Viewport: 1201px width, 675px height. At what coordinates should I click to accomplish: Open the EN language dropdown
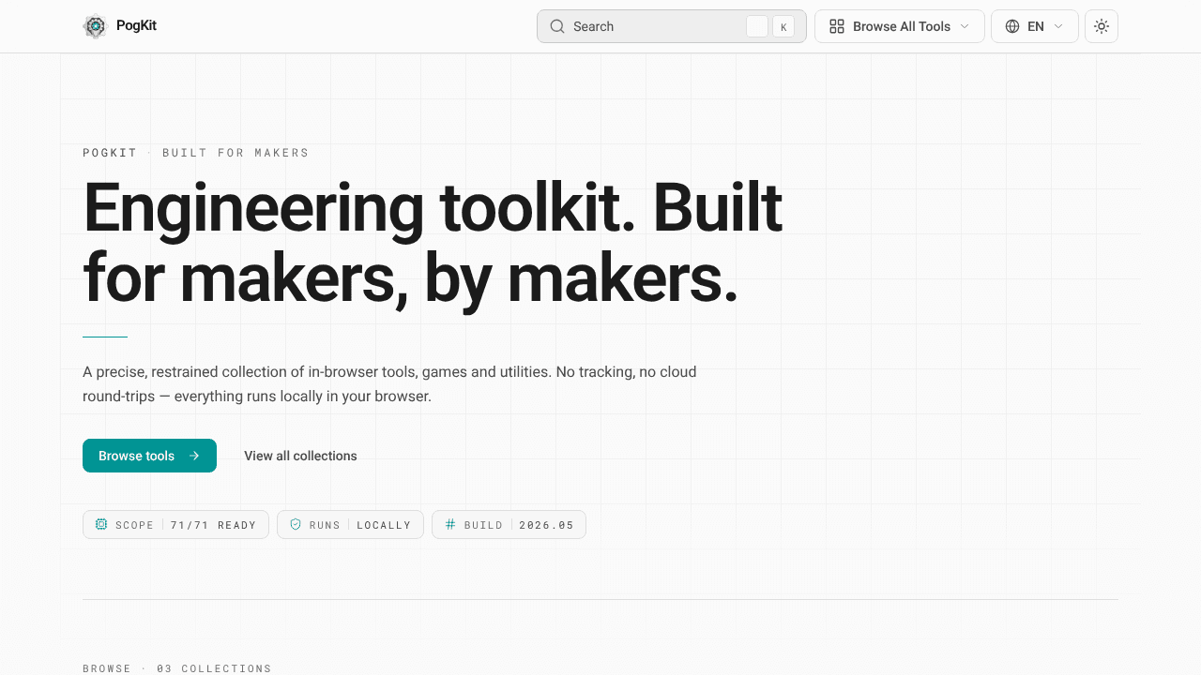(1034, 26)
